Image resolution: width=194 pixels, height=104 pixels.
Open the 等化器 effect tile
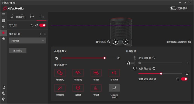(x=96, y=88)
